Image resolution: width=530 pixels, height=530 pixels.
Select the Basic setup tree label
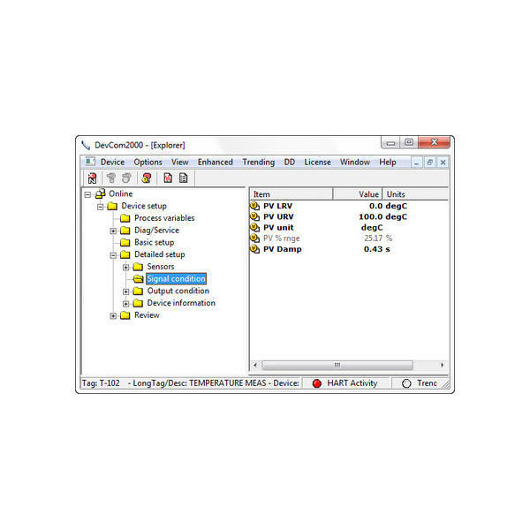(x=154, y=242)
